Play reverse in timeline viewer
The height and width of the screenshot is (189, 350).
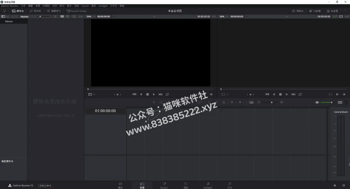(x=274, y=94)
